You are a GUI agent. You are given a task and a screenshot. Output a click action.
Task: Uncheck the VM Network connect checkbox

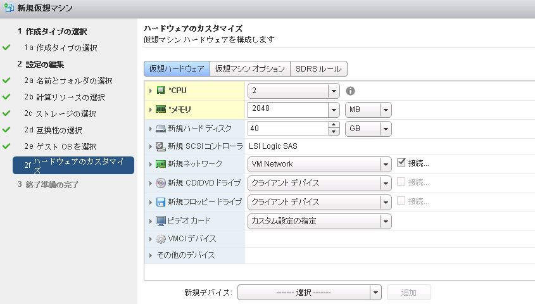pyautogui.click(x=401, y=163)
